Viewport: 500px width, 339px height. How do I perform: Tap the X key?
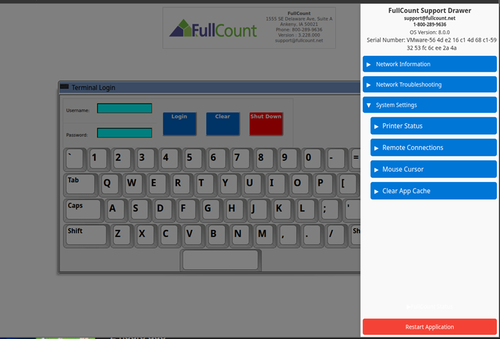pyautogui.click(x=146, y=236)
